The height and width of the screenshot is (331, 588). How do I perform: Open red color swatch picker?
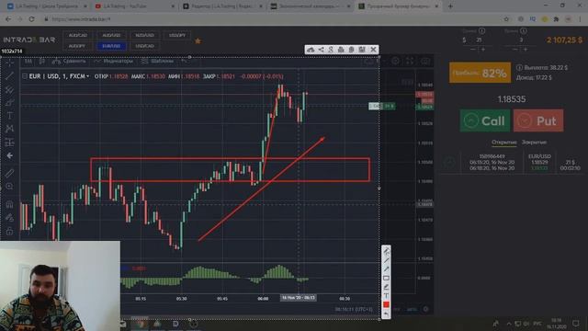386,304
